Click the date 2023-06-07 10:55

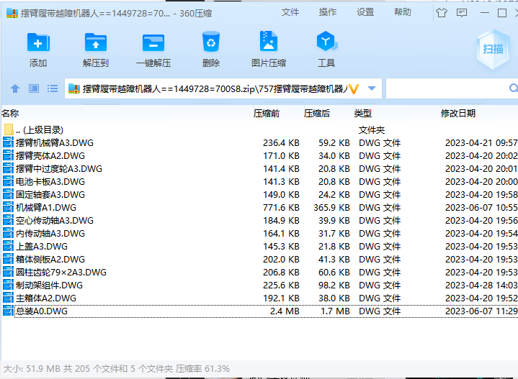tap(481, 207)
